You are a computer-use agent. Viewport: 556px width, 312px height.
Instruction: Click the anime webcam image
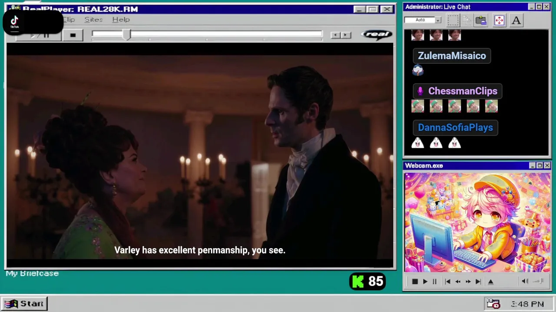coord(477,222)
